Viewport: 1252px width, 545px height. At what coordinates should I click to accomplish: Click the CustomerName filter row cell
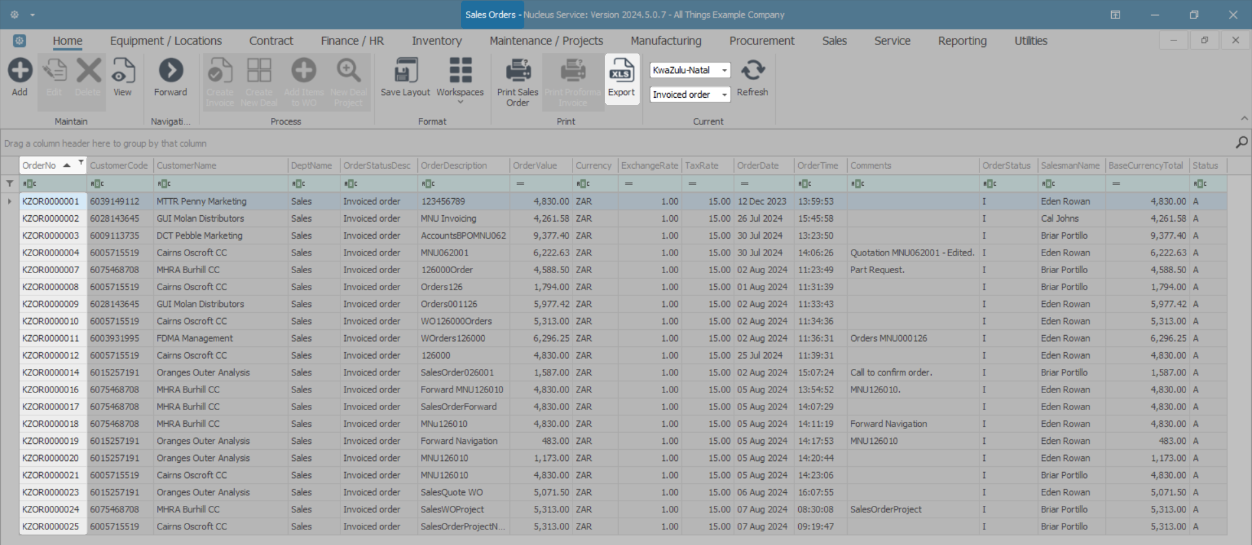(222, 184)
